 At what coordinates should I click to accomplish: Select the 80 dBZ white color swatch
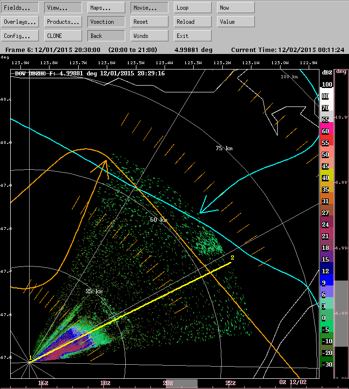[x=327, y=93]
